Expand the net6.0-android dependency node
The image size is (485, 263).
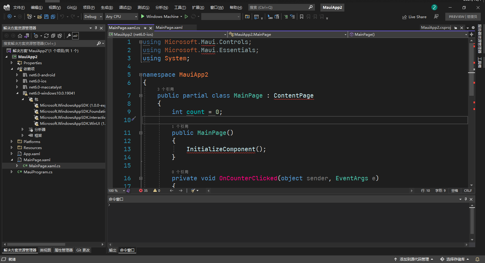pyautogui.click(x=17, y=75)
